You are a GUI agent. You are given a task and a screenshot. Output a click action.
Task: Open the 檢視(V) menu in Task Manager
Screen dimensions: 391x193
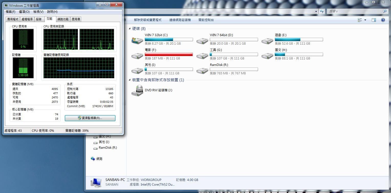(x=38, y=12)
